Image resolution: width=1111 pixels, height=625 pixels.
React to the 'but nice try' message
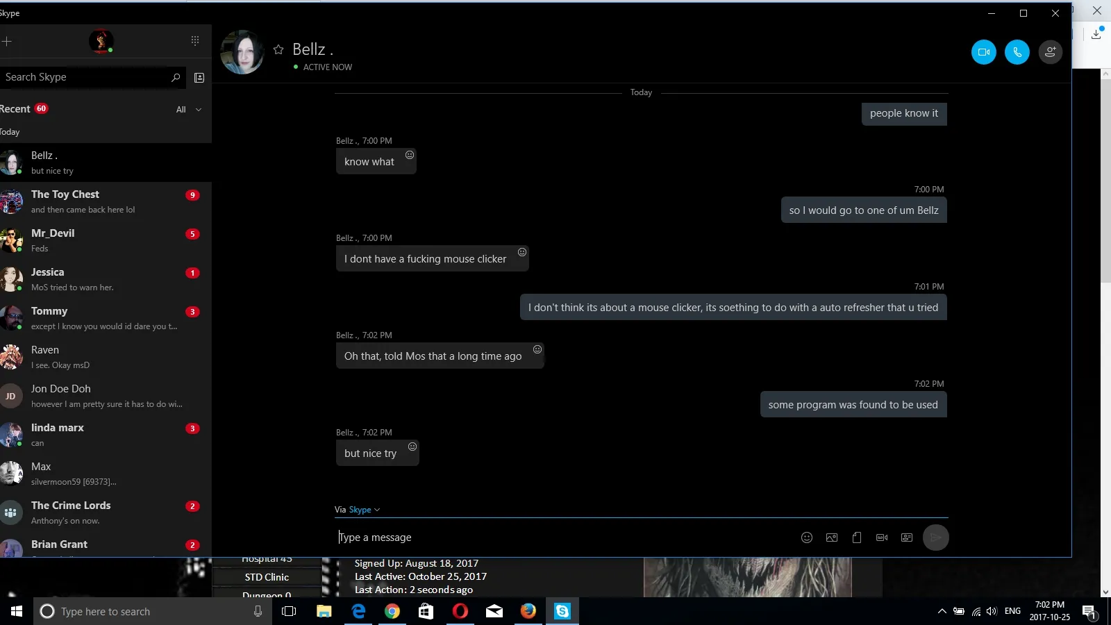(412, 447)
